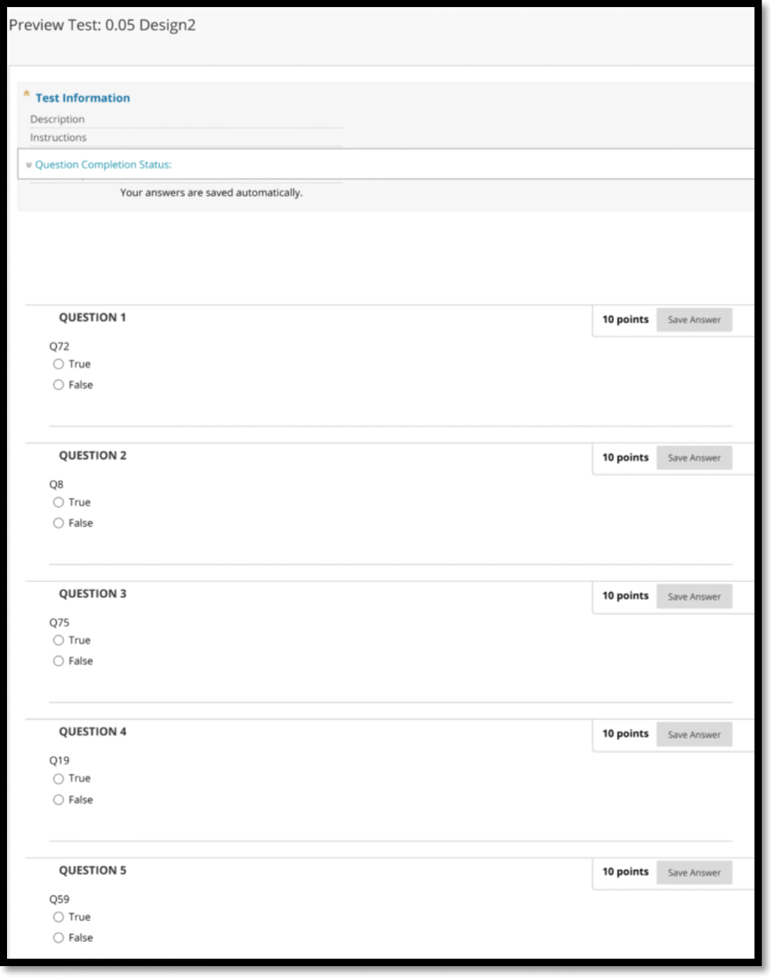Select False for Question 5 (Q59)
The width and height of the screenshot is (771, 977).
(58, 938)
